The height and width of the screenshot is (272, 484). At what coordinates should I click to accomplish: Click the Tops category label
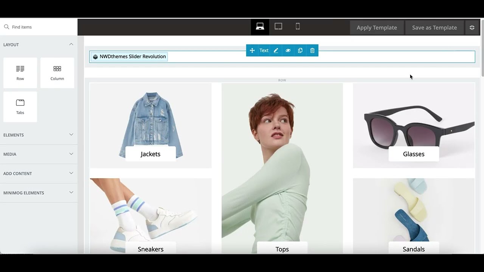coord(282,249)
